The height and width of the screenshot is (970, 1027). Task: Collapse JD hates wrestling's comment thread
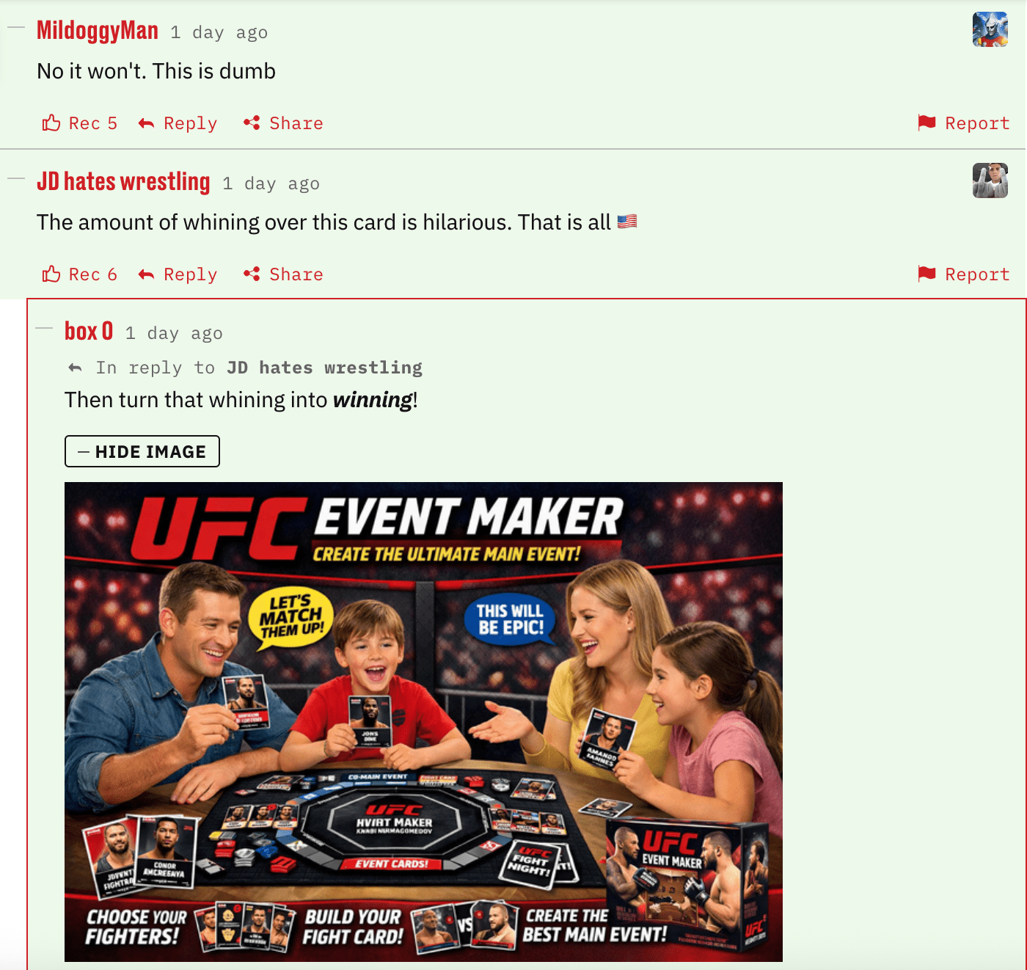click(16, 179)
